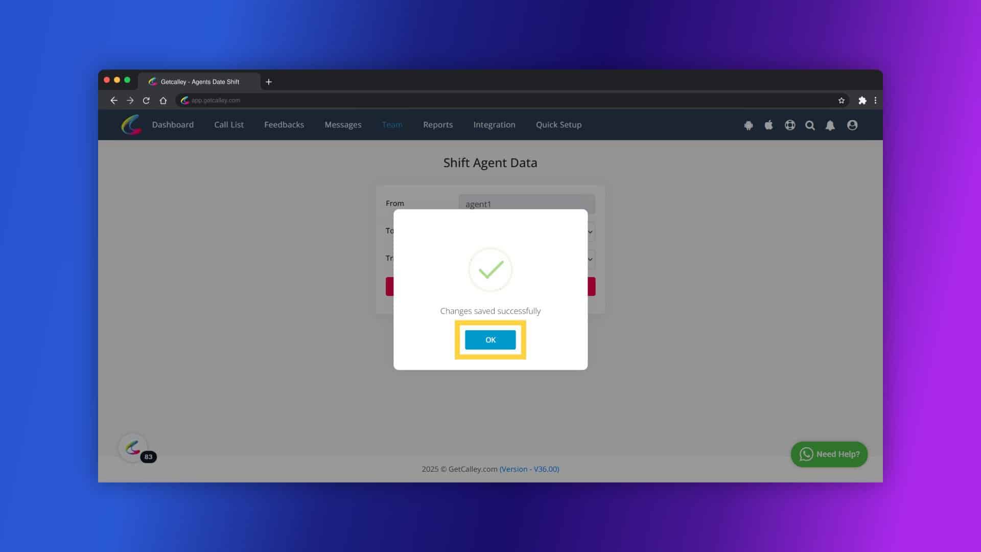Expand the second row dropdown selector
Viewport: 981px width, 552px height.
tap(590, 231)
